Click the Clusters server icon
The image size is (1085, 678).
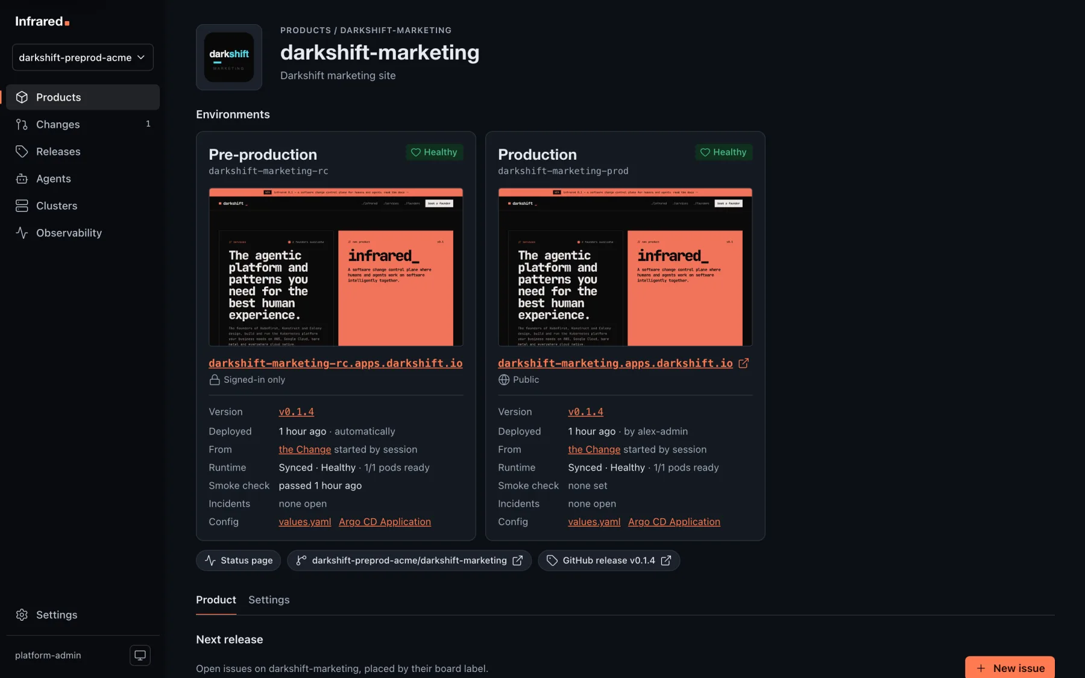22,206
